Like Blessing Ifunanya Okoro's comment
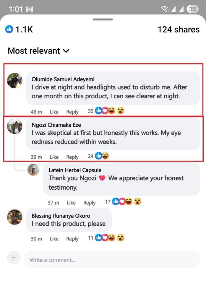Image resolution: width=206 pixels, height=283 pixels. click(54, 239)
